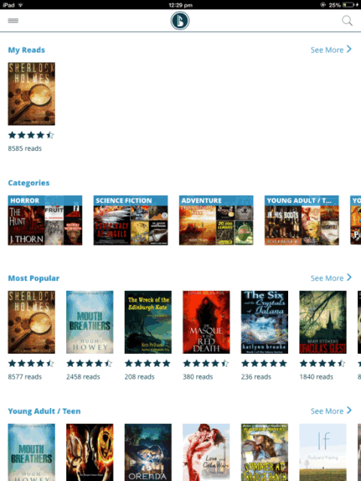
Task: Tap star rating under Mouth Breathers in Most Popular
Action: pyautogui.click(x=89, y=364)
